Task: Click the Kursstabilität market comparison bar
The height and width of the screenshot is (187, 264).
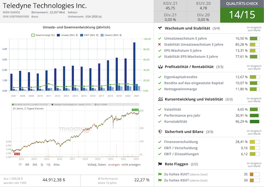Action: (x=255, y=122)
